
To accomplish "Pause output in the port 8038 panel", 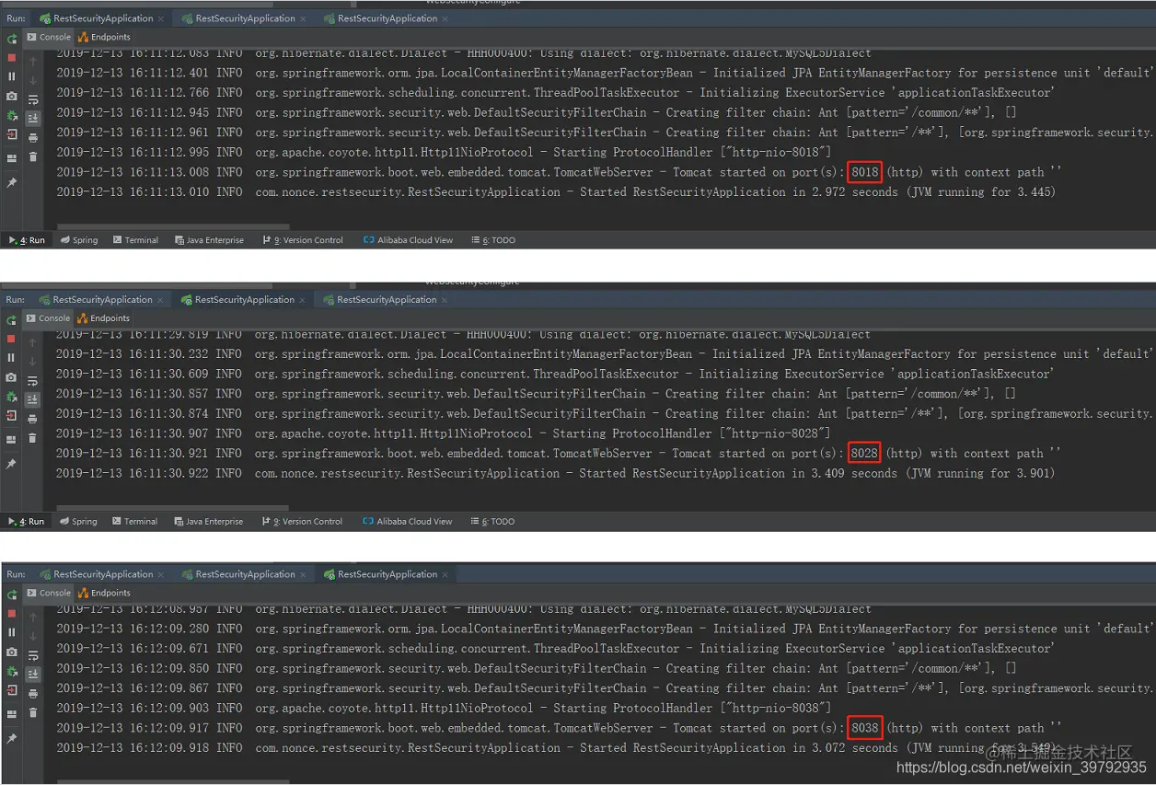I will (x=12, y=632).
